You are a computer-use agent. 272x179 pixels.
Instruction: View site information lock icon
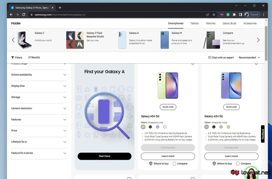(x=32, y=15)
